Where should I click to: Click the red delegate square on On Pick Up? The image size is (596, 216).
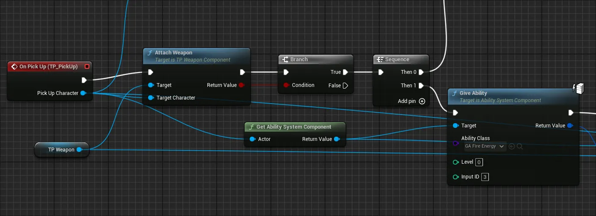(87, 67)
